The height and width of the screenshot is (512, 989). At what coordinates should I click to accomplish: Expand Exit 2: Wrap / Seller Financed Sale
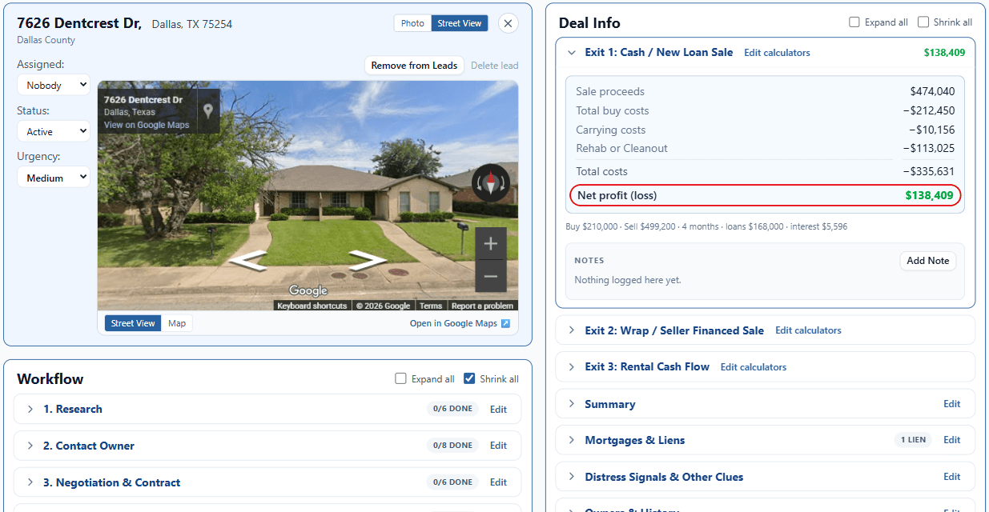click(x=572, y=330)
